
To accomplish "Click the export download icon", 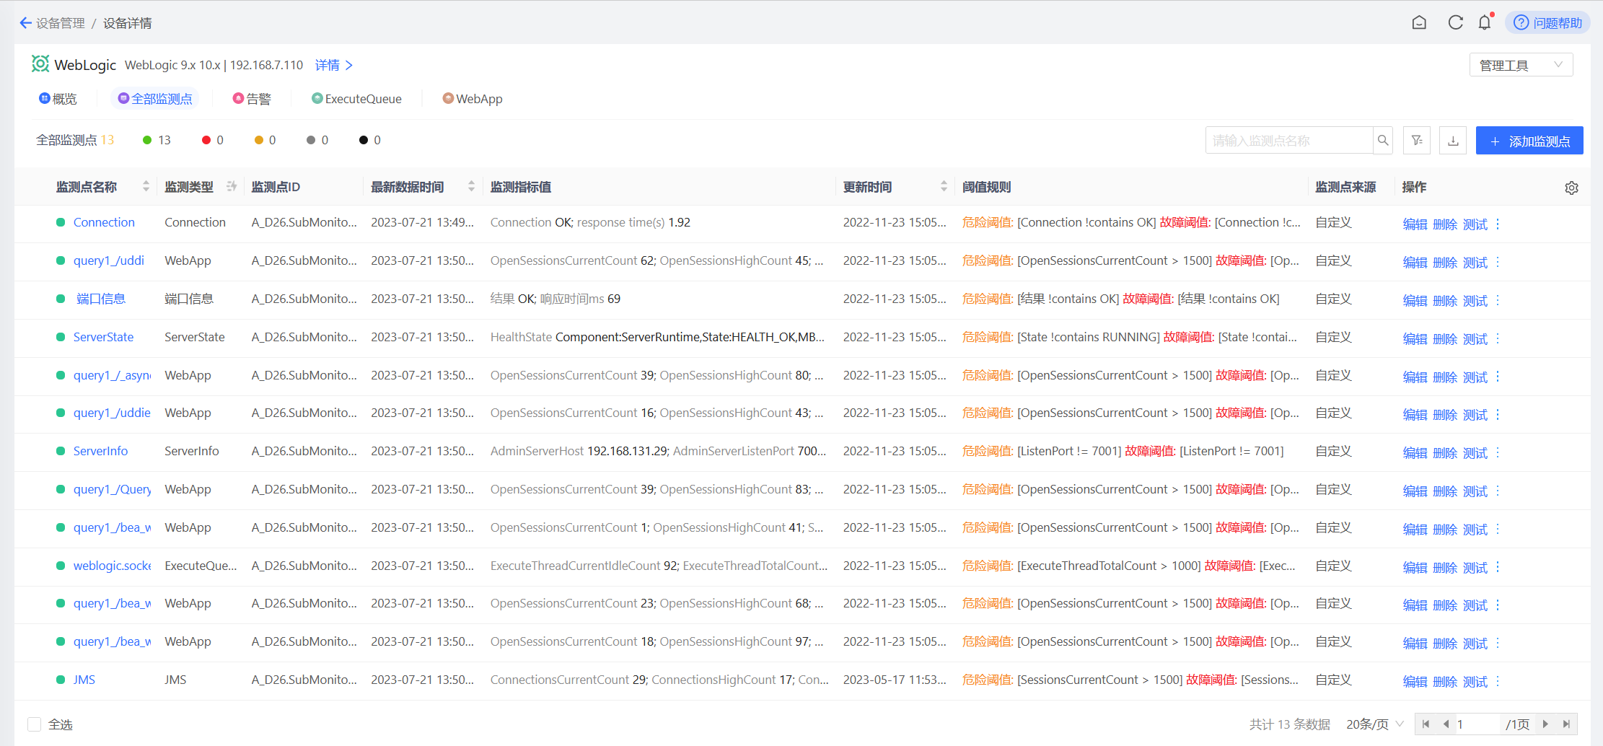I will click(x=1453, y=140).
